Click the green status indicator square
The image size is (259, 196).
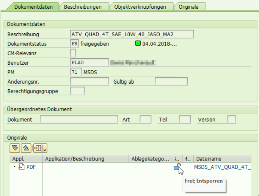(x=138, y=44)
